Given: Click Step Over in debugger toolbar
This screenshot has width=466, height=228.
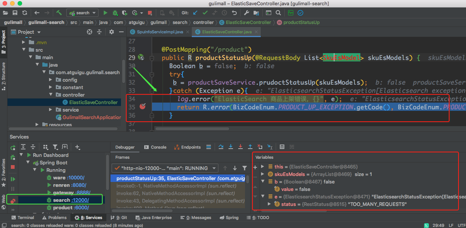Looking at the screenshot, I should 221,147.
